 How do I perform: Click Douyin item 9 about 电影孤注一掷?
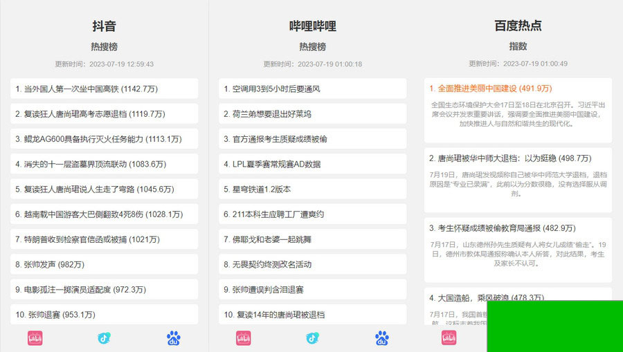pyautogui.click(x=104, y=290)
